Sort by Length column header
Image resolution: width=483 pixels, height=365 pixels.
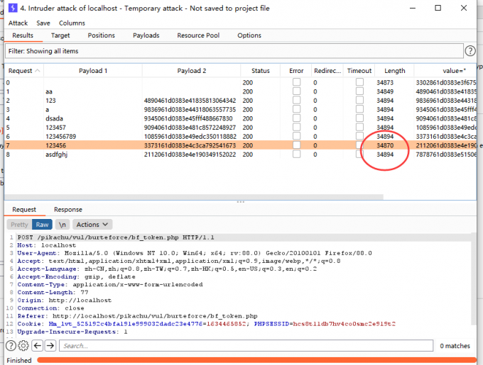[x=395, y=71]
